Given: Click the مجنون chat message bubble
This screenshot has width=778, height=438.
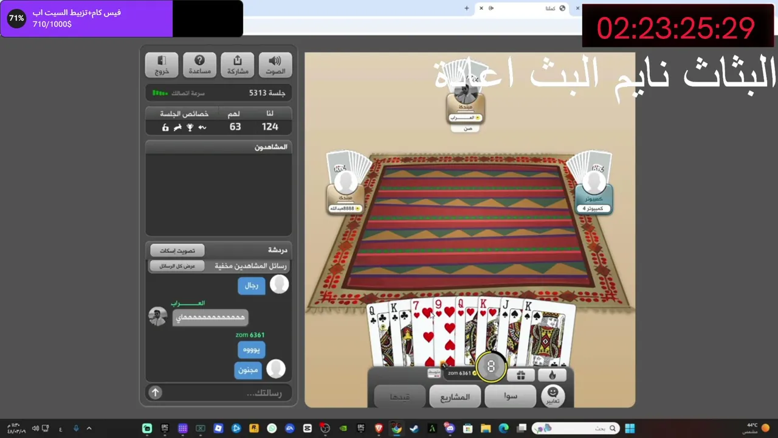Looking at the screenshot, I should tap(248, 370).
